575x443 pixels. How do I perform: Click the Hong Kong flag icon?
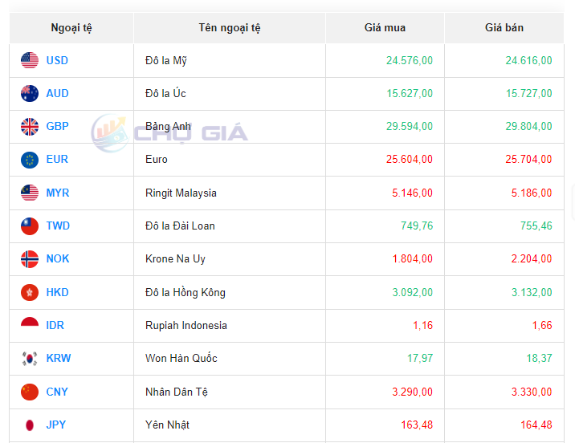click(30, 293)
